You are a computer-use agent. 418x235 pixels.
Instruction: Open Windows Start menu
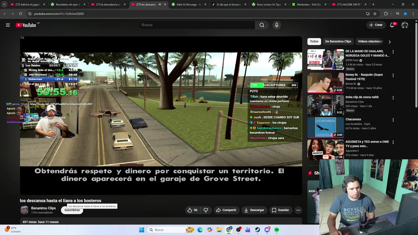pos(141,230)
